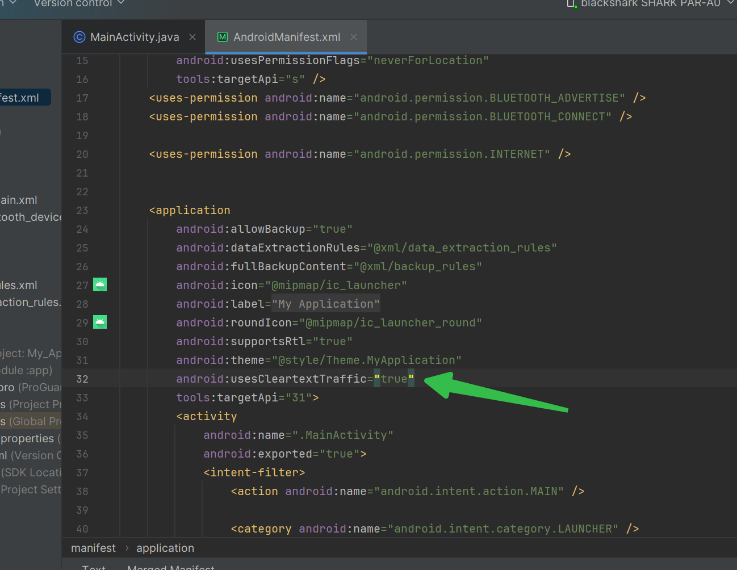Click the @xml/data_extraction_rules value
Viewport: 737px width, 570px height.
point(462,248)
